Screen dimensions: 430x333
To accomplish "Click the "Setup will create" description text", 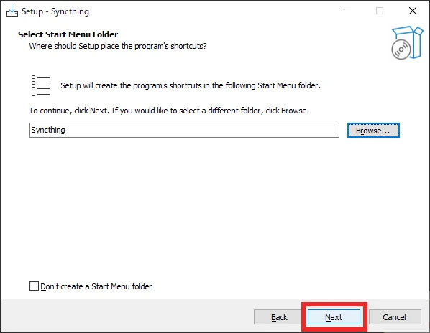I will 191,85.
